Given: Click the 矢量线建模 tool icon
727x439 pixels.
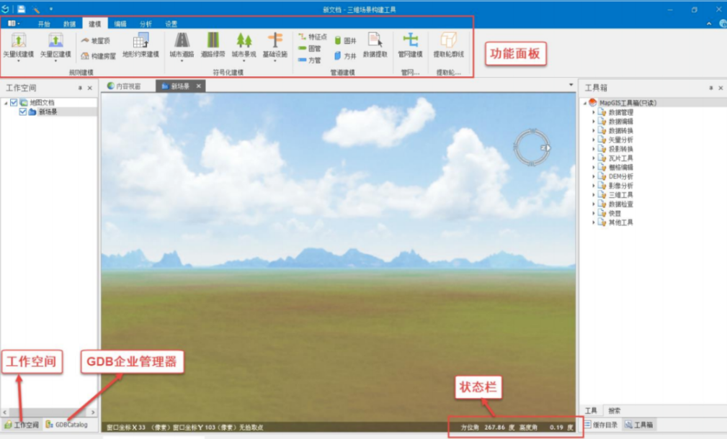Looking at the screenshot, I should pos(19,40).
